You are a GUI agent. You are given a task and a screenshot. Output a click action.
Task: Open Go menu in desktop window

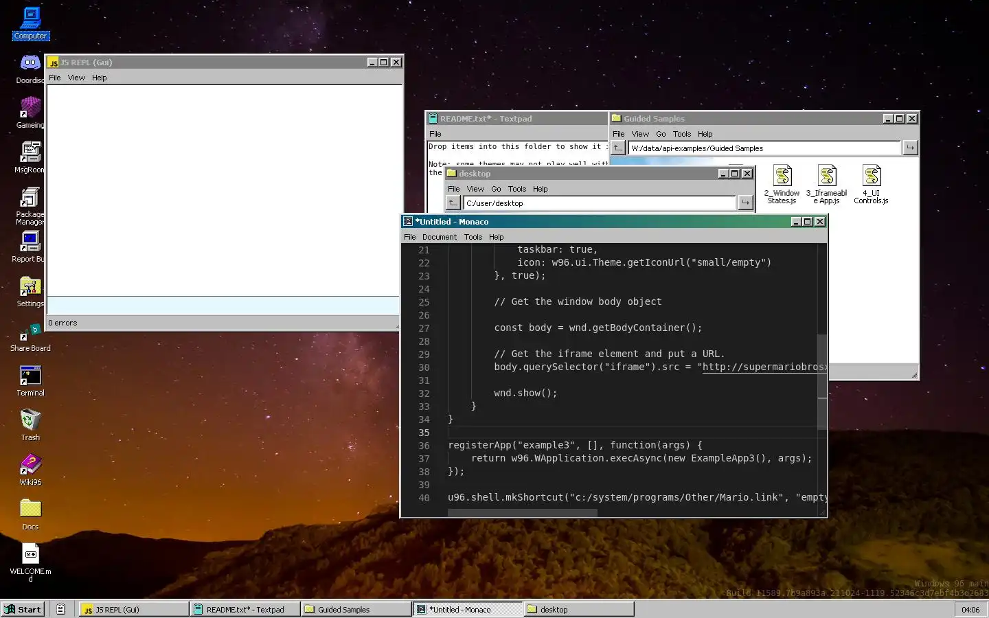click(x=496, y=189)
